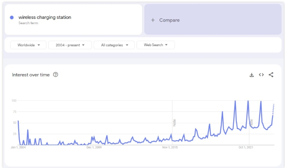The height and width of the screenshot is (168, 285).
Task: Click the 'Jan 1, 2004' axis label
Action: [x=18, y=147]
